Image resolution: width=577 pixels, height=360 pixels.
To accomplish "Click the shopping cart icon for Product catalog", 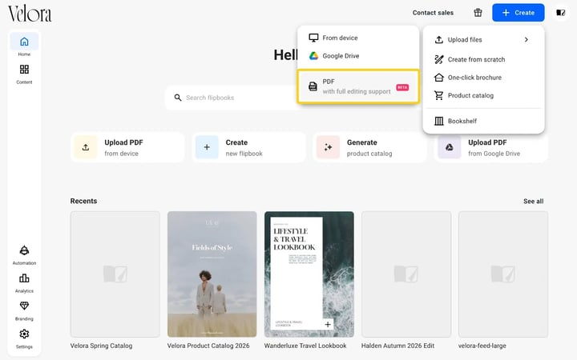I will coord(438,95).
